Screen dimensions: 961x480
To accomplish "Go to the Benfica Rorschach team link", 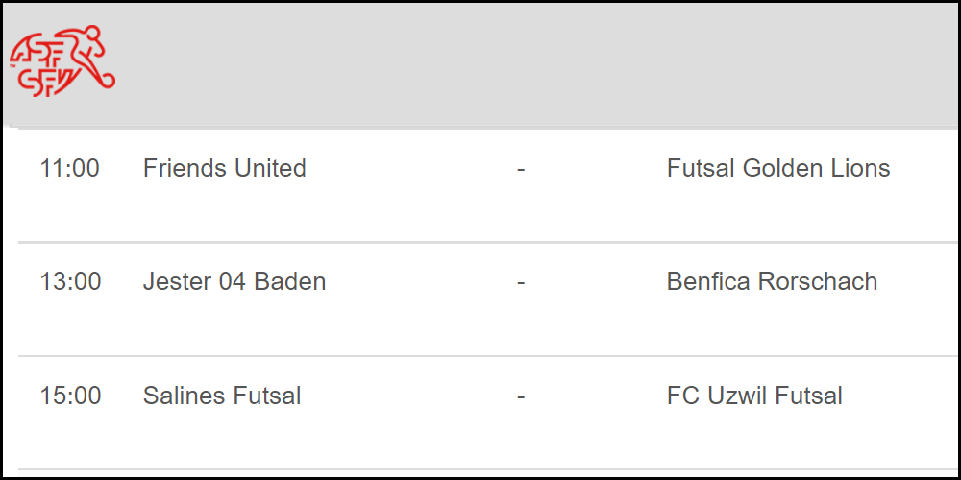I will (772, 282).
